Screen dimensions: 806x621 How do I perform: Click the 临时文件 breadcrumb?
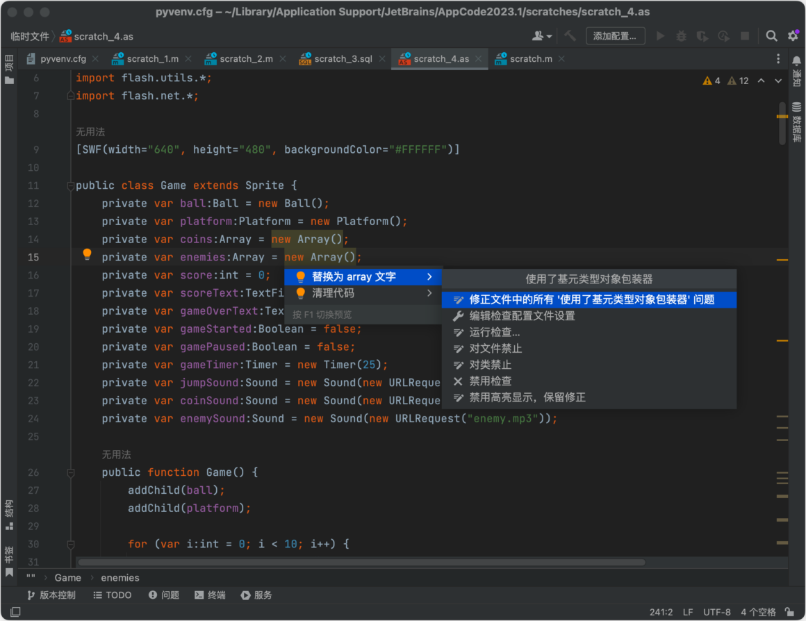coord(30,37)
